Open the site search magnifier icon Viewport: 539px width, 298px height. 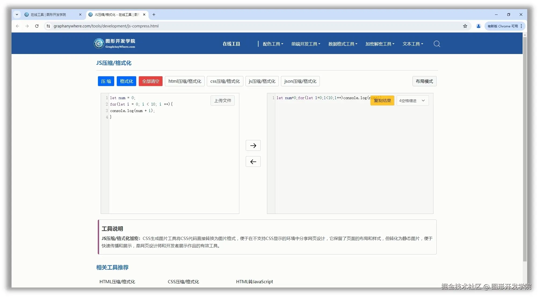coord(436,44)
